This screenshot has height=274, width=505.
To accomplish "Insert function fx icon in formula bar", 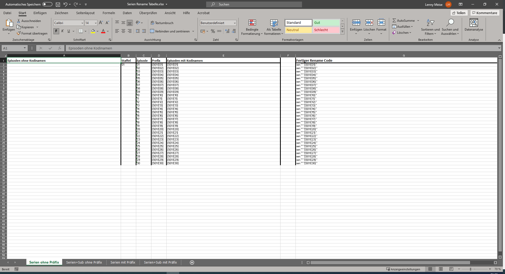I will coord(60,48).
